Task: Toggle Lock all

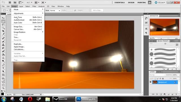Action: coord(163,78)
